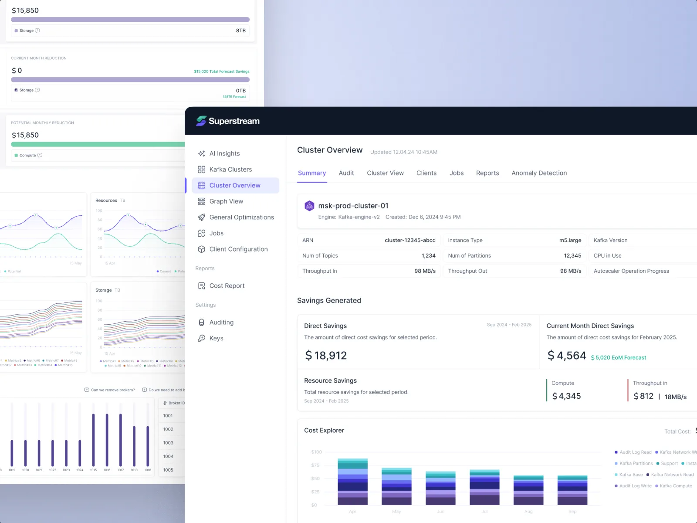Screen dimensions: 697x523
Task: Click the Cost Report document icon
Action: pos(201,286)
